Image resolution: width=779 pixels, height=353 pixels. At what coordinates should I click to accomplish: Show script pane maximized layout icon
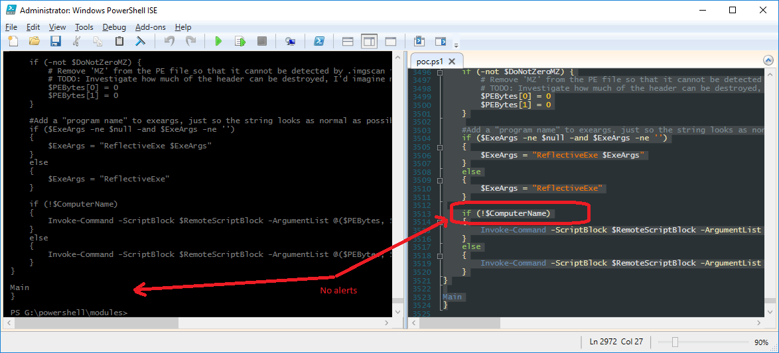coord(390,41)
